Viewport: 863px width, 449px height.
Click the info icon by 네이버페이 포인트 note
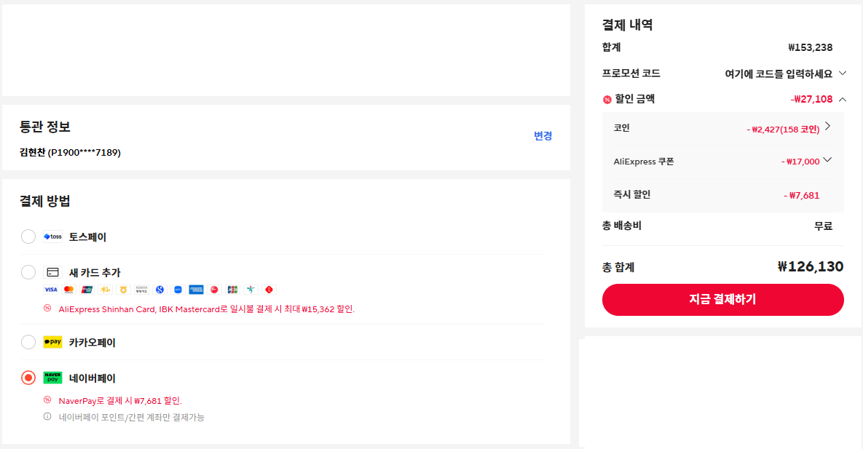tap(47, 417)
